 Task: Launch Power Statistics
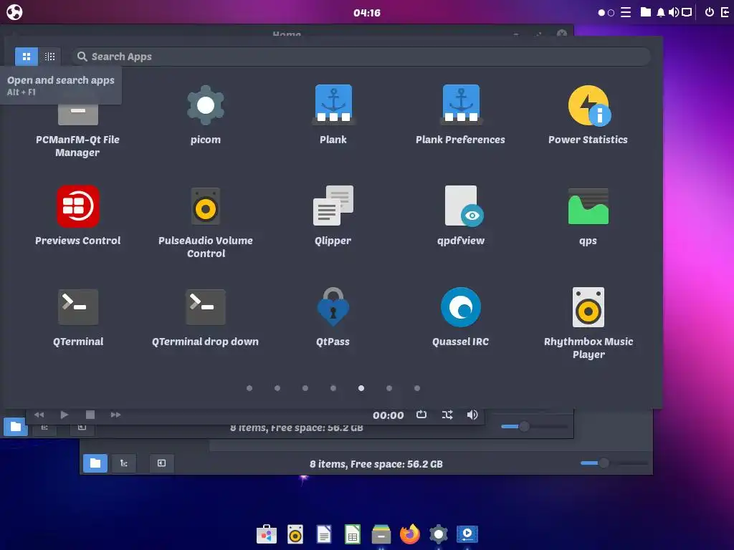[x=588, y=115]
